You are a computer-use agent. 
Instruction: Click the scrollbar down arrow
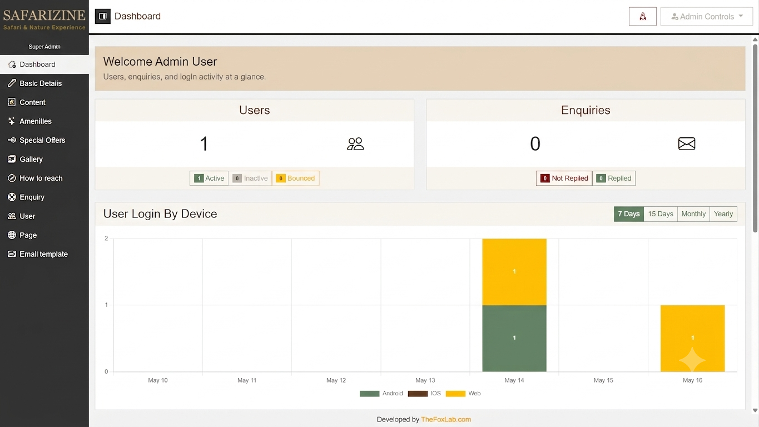[755, 410]
